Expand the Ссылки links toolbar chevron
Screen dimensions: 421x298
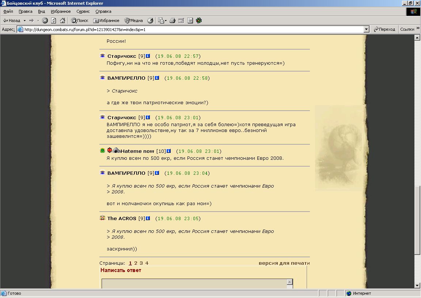point(418,28)
